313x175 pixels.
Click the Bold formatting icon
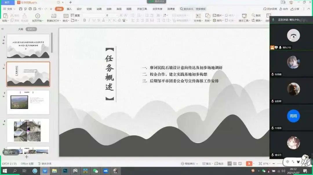[85, 21]
